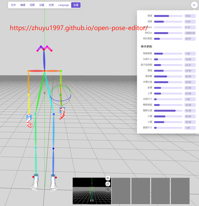Open the 编辑 menu
This screenshot has height=206, width=199.
pos(23,5)
